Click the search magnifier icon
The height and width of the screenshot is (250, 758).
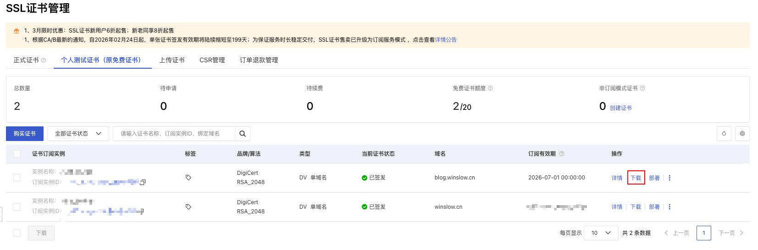[243, 134]
